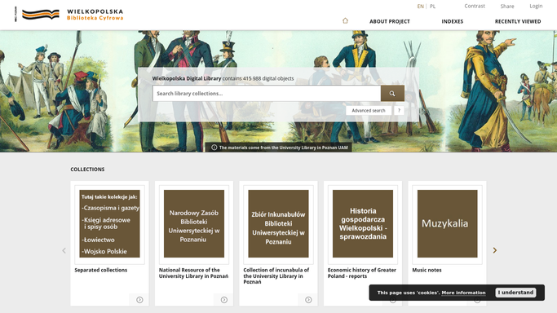557x313 pixels.
Task: Click the COLLECTIONS heading
Action: point(87,170)
